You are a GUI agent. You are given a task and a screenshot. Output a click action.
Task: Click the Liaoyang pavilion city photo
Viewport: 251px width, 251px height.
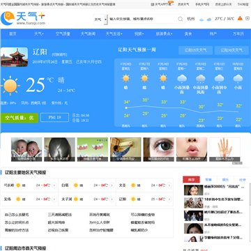pyautogui.click(x=14, y=57)
